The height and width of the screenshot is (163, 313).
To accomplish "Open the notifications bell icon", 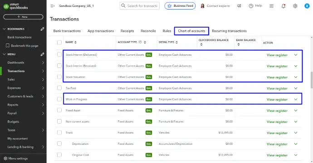I will (x=283, y=6).
